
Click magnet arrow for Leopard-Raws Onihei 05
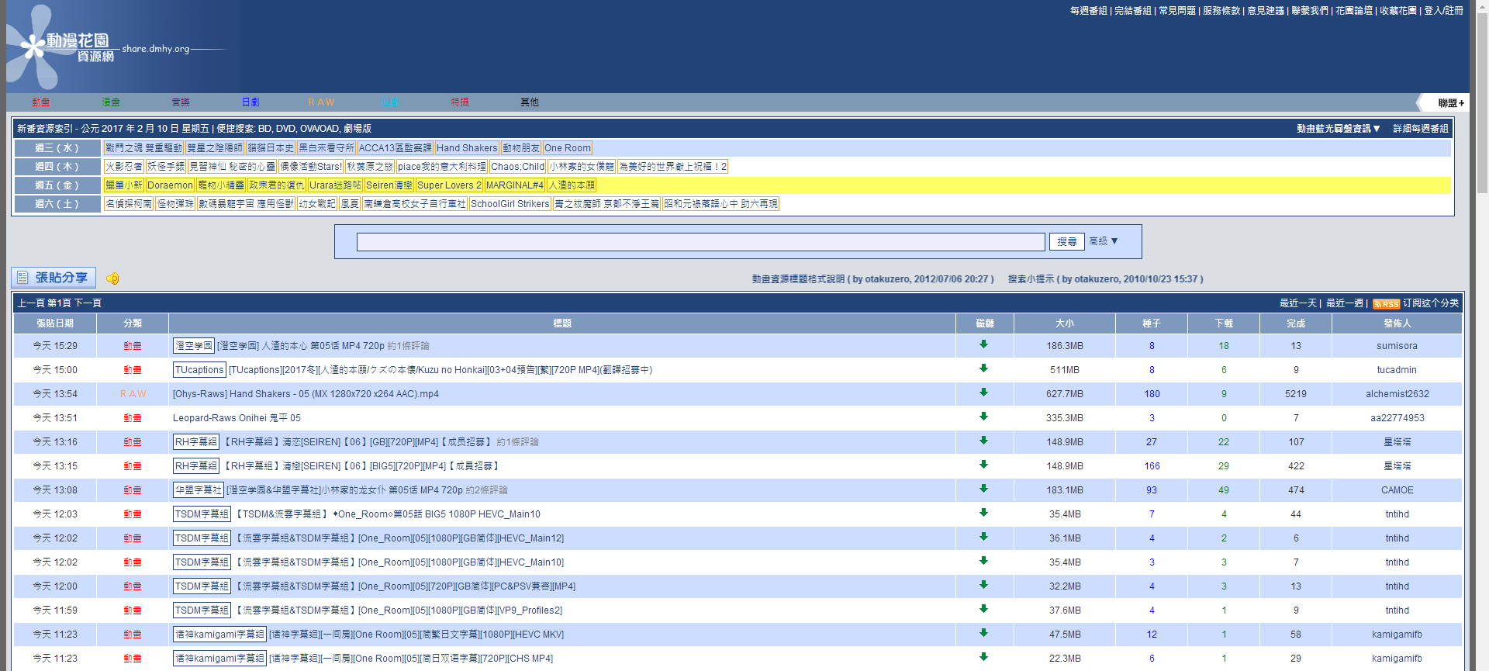pyautogui.click(x=983, y=417)
